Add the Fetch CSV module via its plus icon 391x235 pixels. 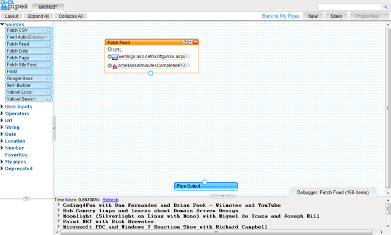pos(49,30)
